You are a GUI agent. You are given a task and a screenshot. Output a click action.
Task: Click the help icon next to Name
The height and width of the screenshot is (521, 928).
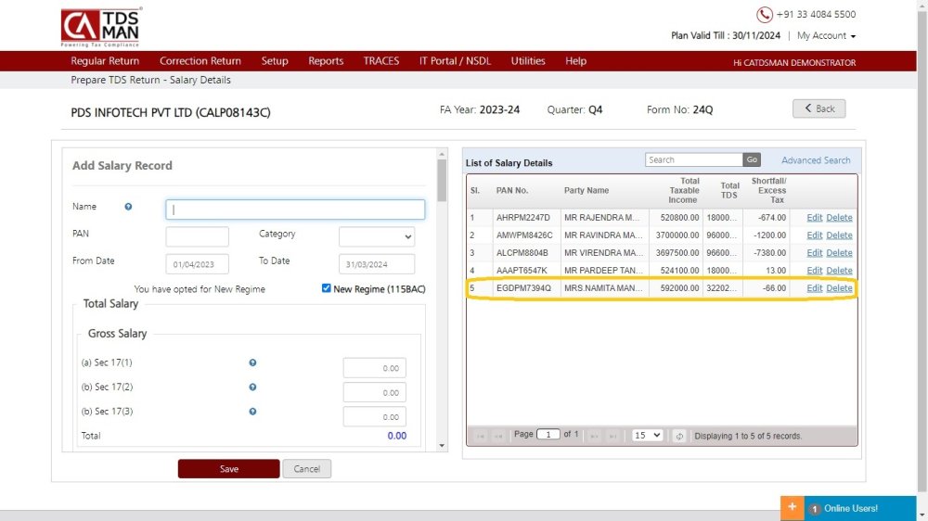128,207
